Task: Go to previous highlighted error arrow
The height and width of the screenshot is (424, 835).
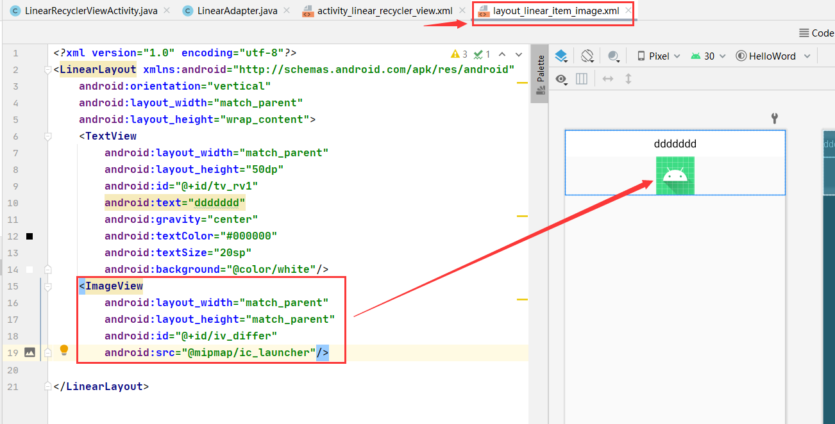Action: (502, 54)
